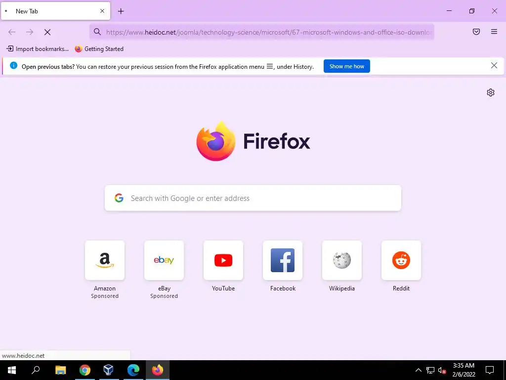This screenshot has height=380, width=506.
Task: Click the address bar search magnifier icon
Action: (x=97, y=32)
